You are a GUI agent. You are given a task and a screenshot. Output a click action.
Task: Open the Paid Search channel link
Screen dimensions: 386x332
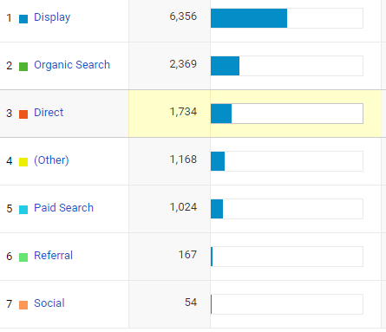click(x=63, y=208)
